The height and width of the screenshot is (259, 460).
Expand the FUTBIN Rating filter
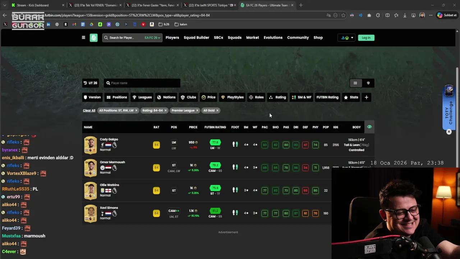click(x=327, y=97)
